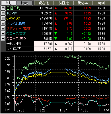The width and height of the screenshot is (111, 114).
Task: Click the green down arrow for グロース250
Action: click(x=56, y=39)
